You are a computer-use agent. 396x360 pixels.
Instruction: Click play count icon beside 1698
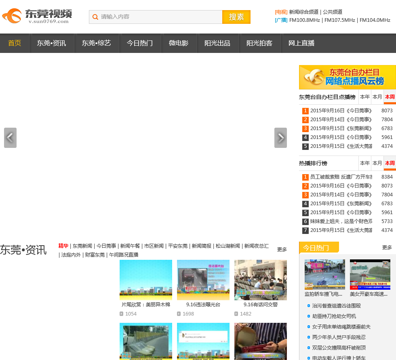[179, 314]
